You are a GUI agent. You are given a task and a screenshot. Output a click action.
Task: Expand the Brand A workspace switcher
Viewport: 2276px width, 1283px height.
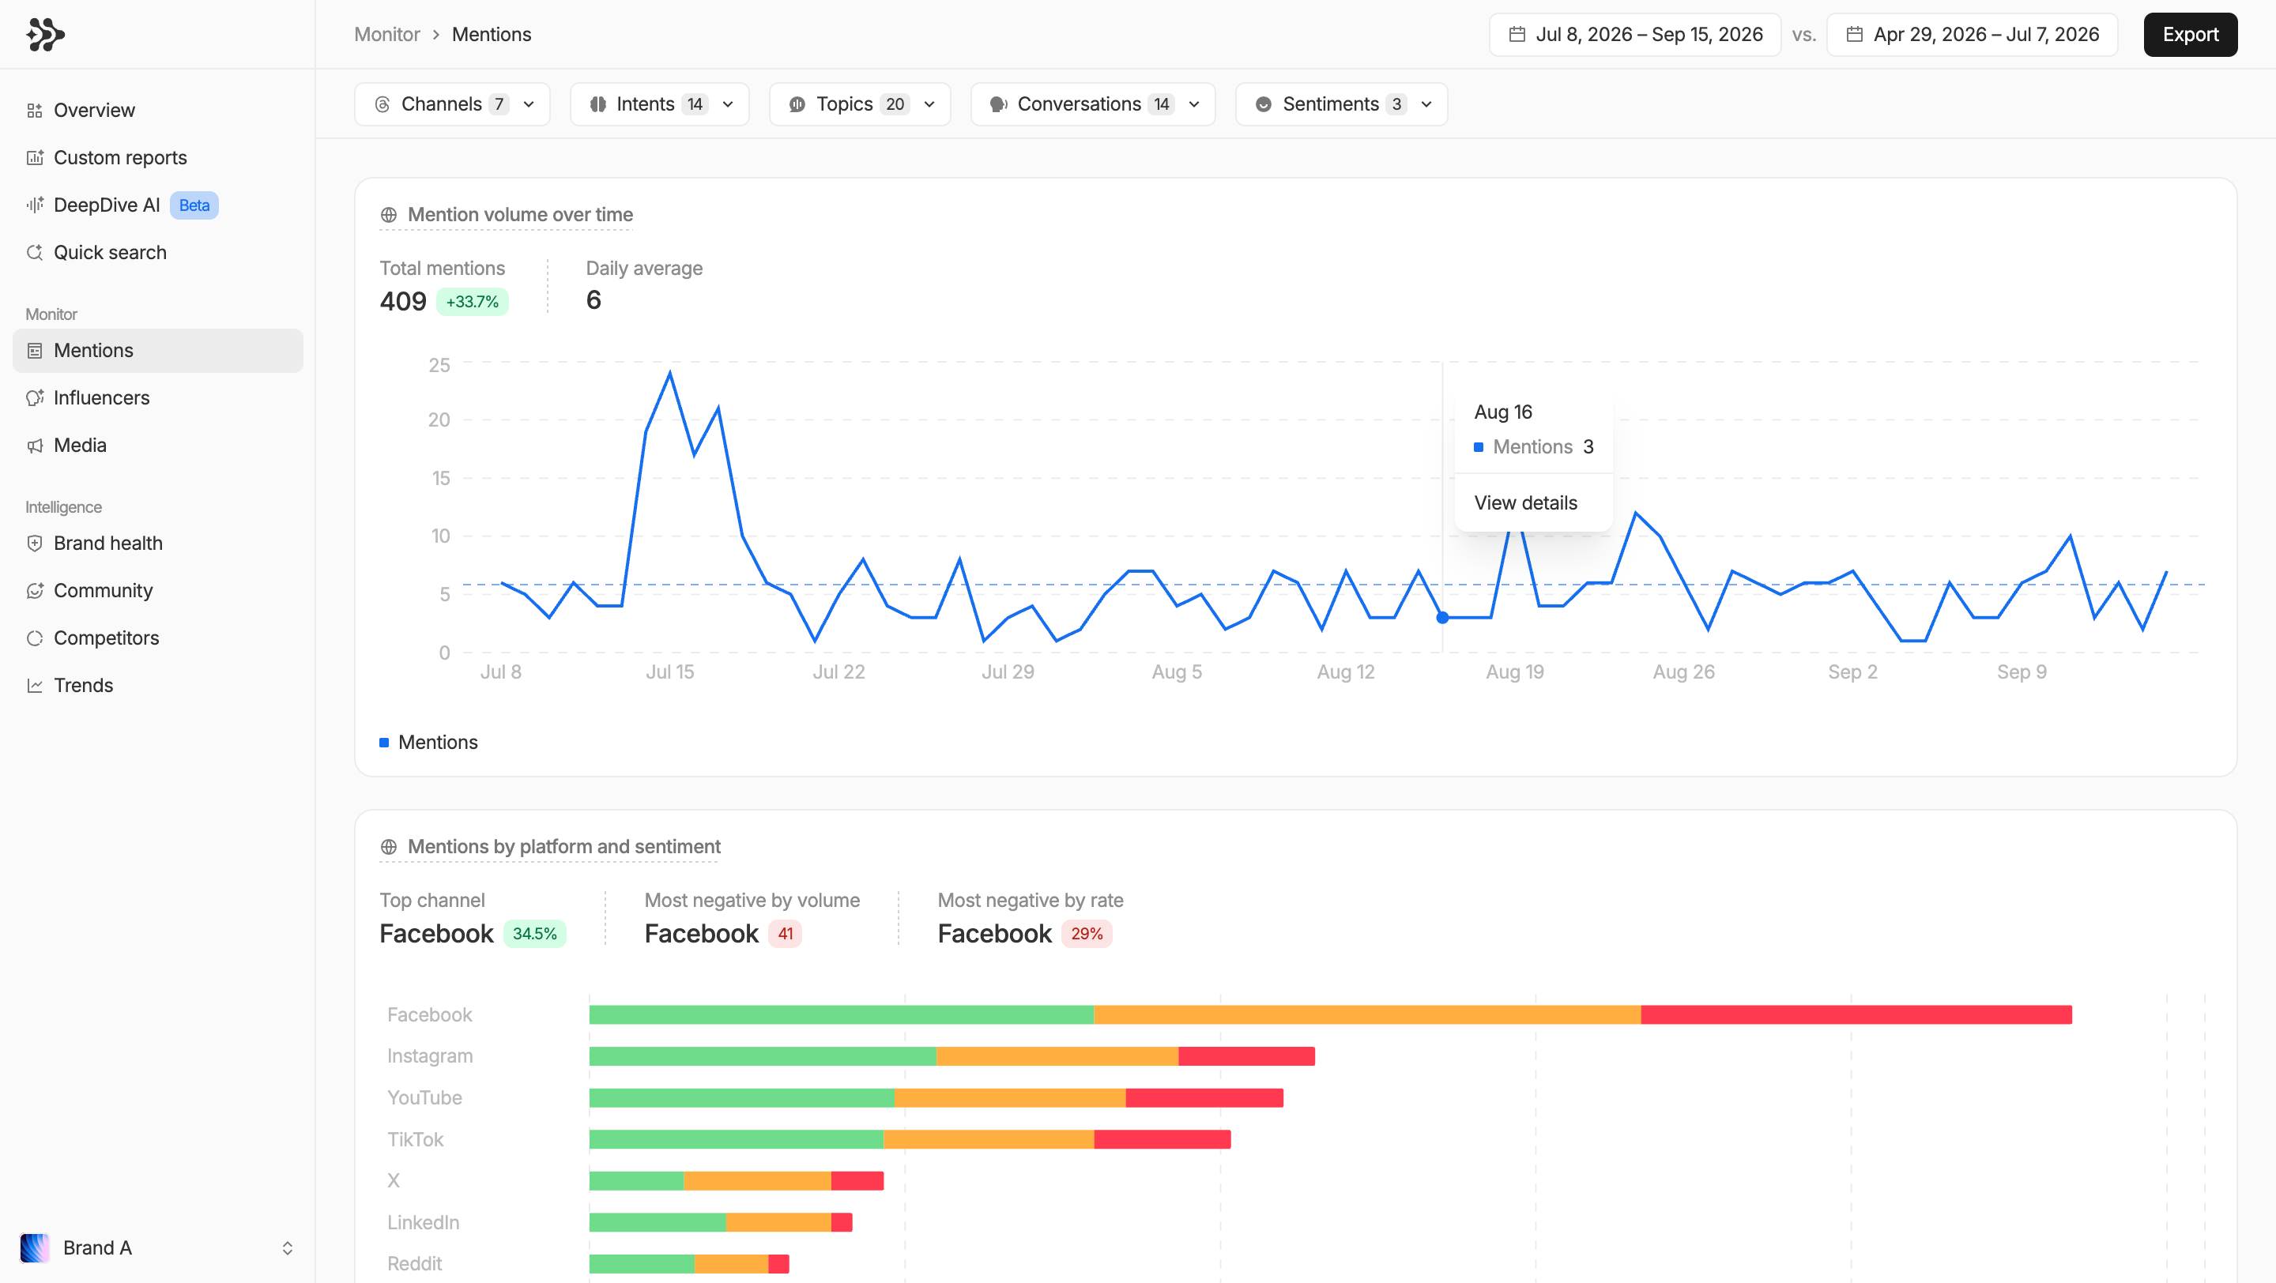point(287,1247)
